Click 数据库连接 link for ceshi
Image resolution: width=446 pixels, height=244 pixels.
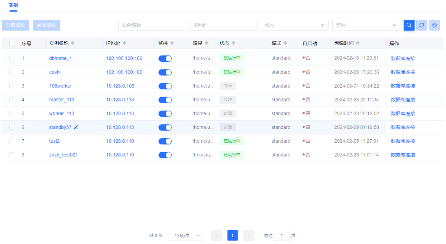403,72
